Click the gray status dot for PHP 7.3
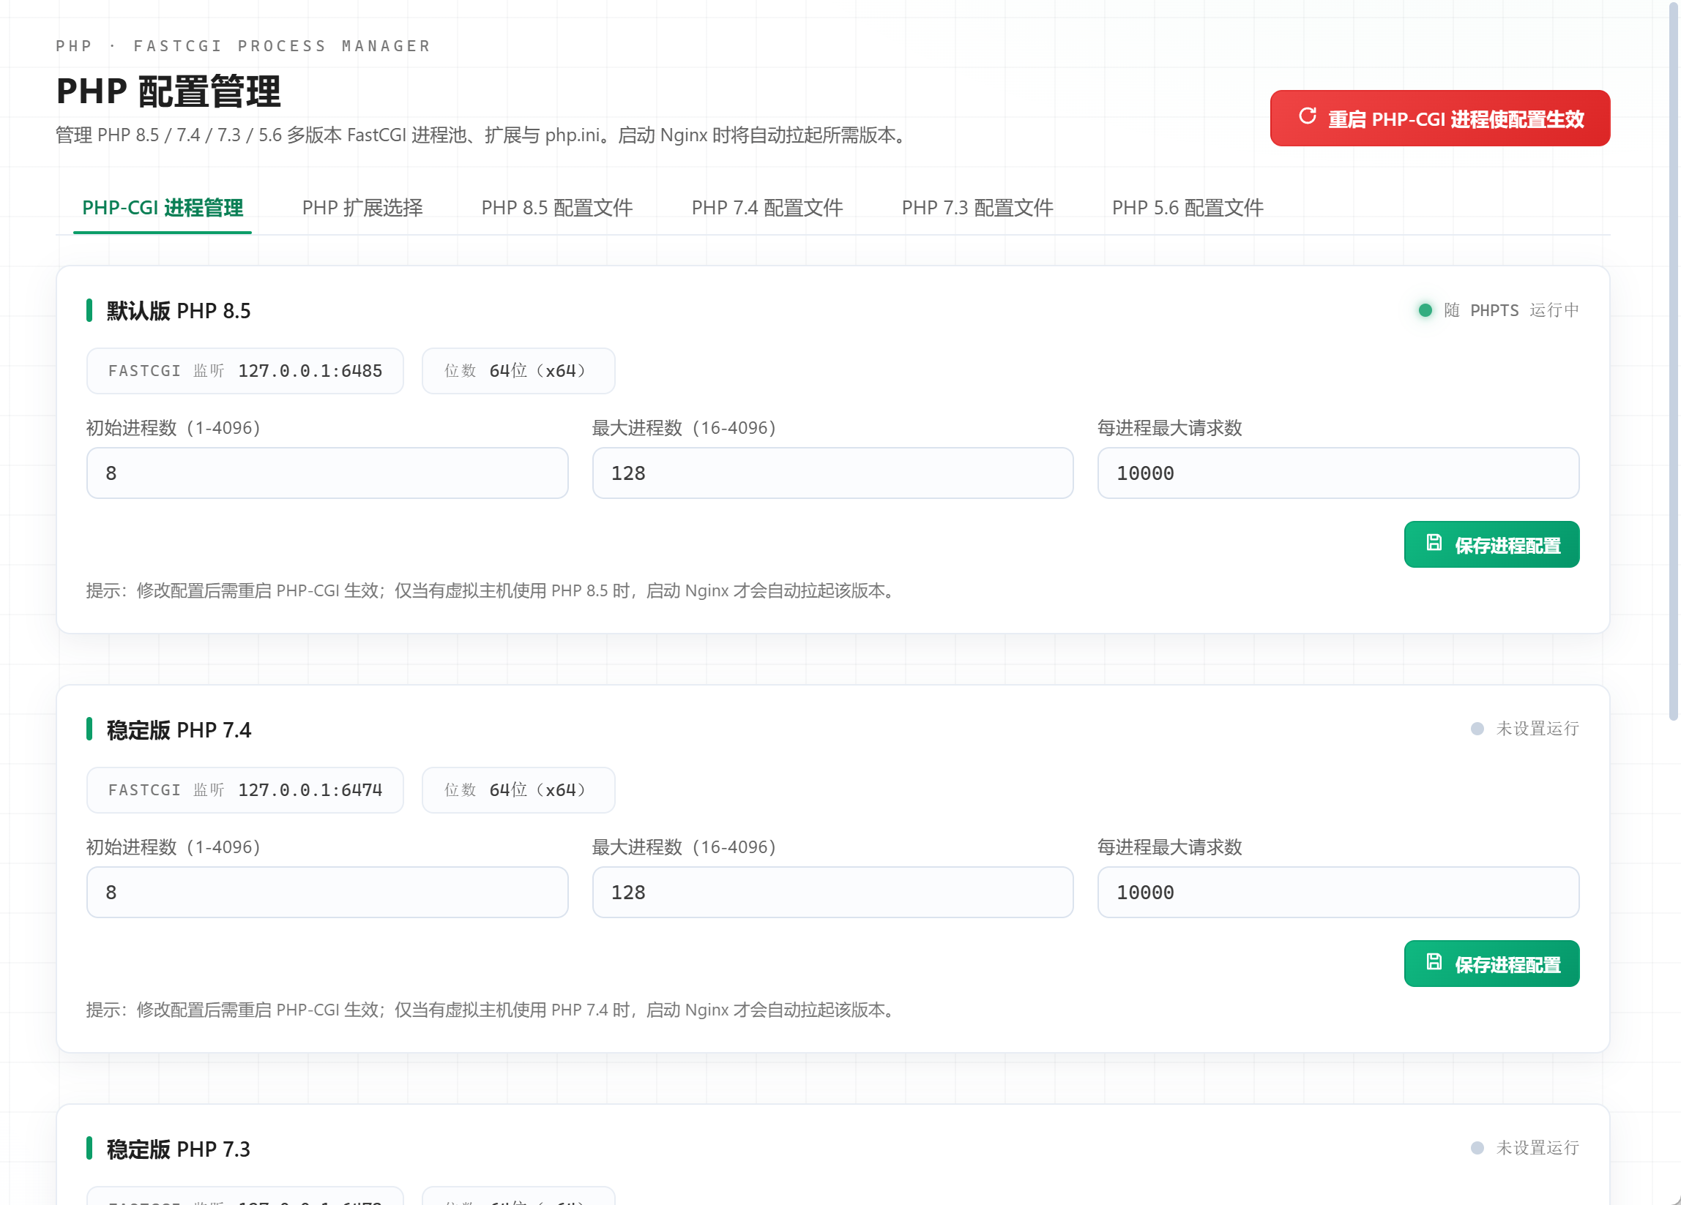Screen dimensions: 1681x1205 coord(1477,1148)
